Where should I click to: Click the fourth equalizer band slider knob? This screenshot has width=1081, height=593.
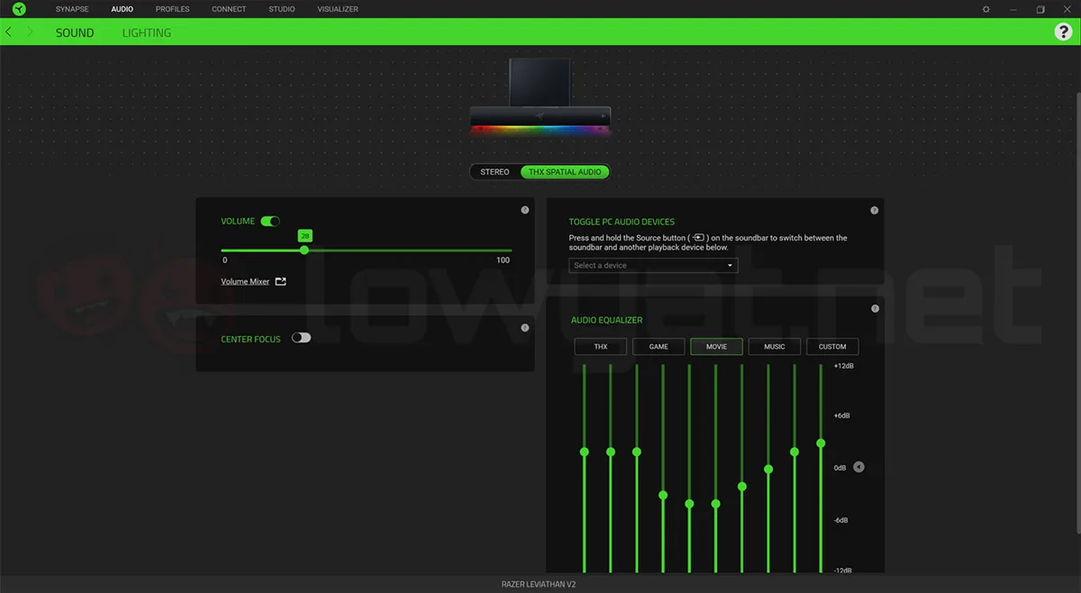click(663, 495)
